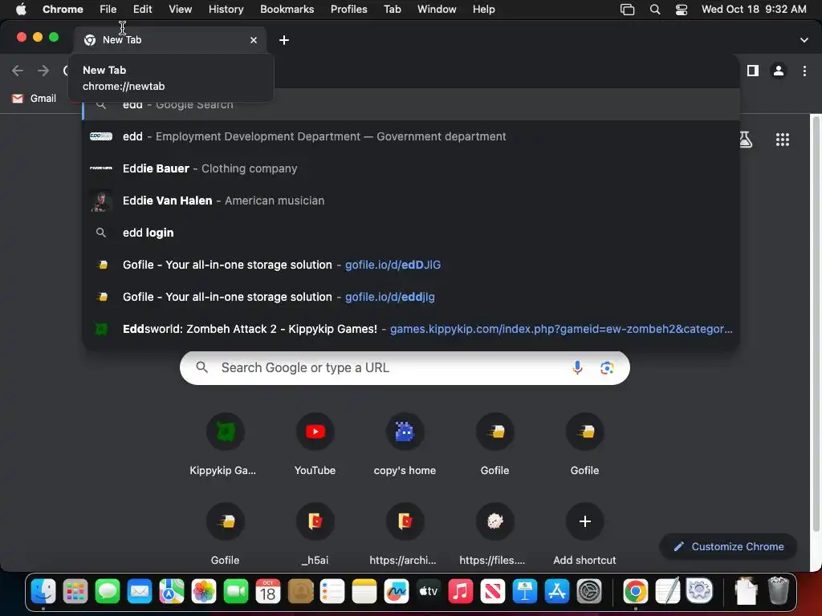The height and width of the screenshot is (616, 822).
Task: Expand the tab search chevron
Action: [804, 40]
